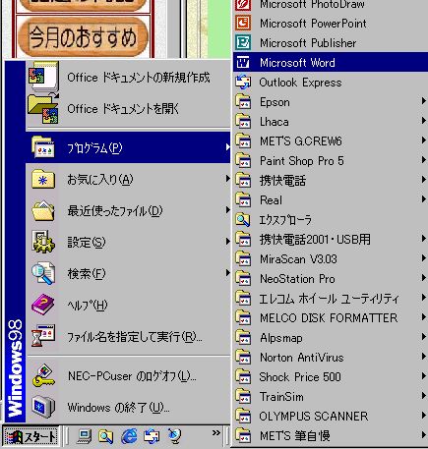Click Windows の終了(U)... entry

coord(128,407)
